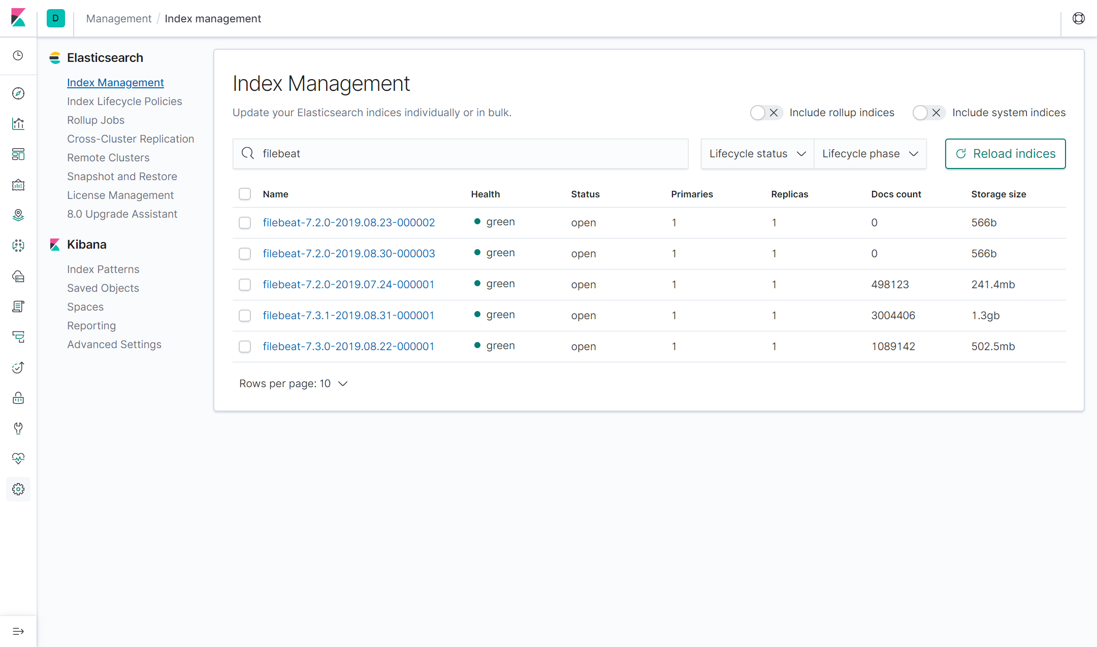Viewport: 1097px width, 647px height.
Task: Open Reporting section
Action: click(x=91, y=325)
